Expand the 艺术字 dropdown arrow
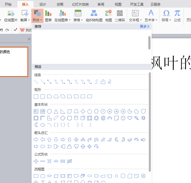Screen dimensions: 191x183 [156, 20]
